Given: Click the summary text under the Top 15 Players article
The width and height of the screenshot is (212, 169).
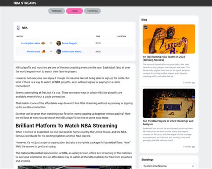Looking at the screenshot, I should click(x=168, y=135).
